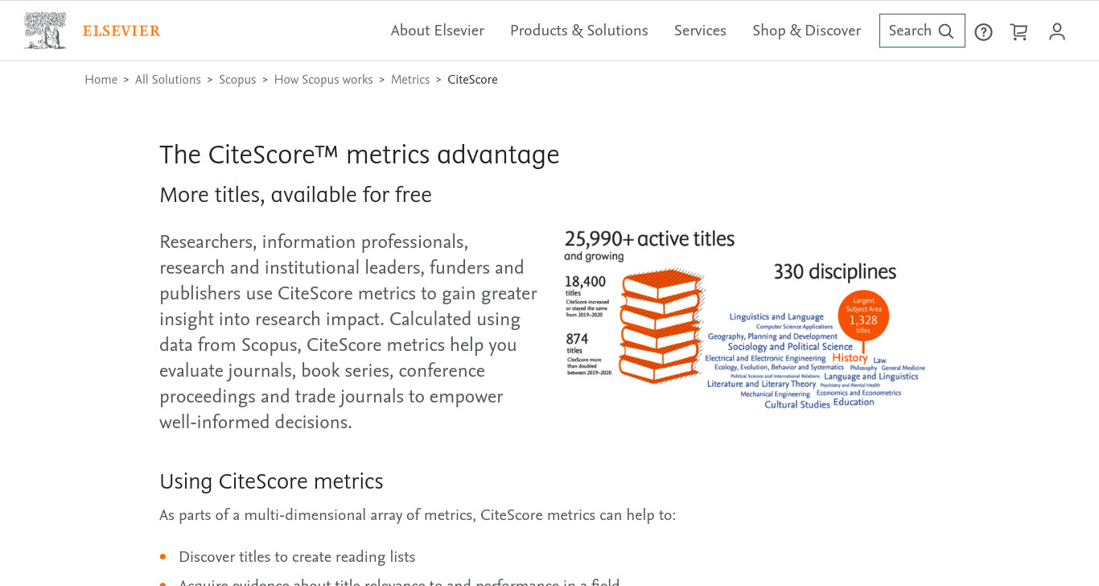Click the orange ELSEVIER wordmark
Viewport: 1099px width, 586px height.
pos(121,31)
